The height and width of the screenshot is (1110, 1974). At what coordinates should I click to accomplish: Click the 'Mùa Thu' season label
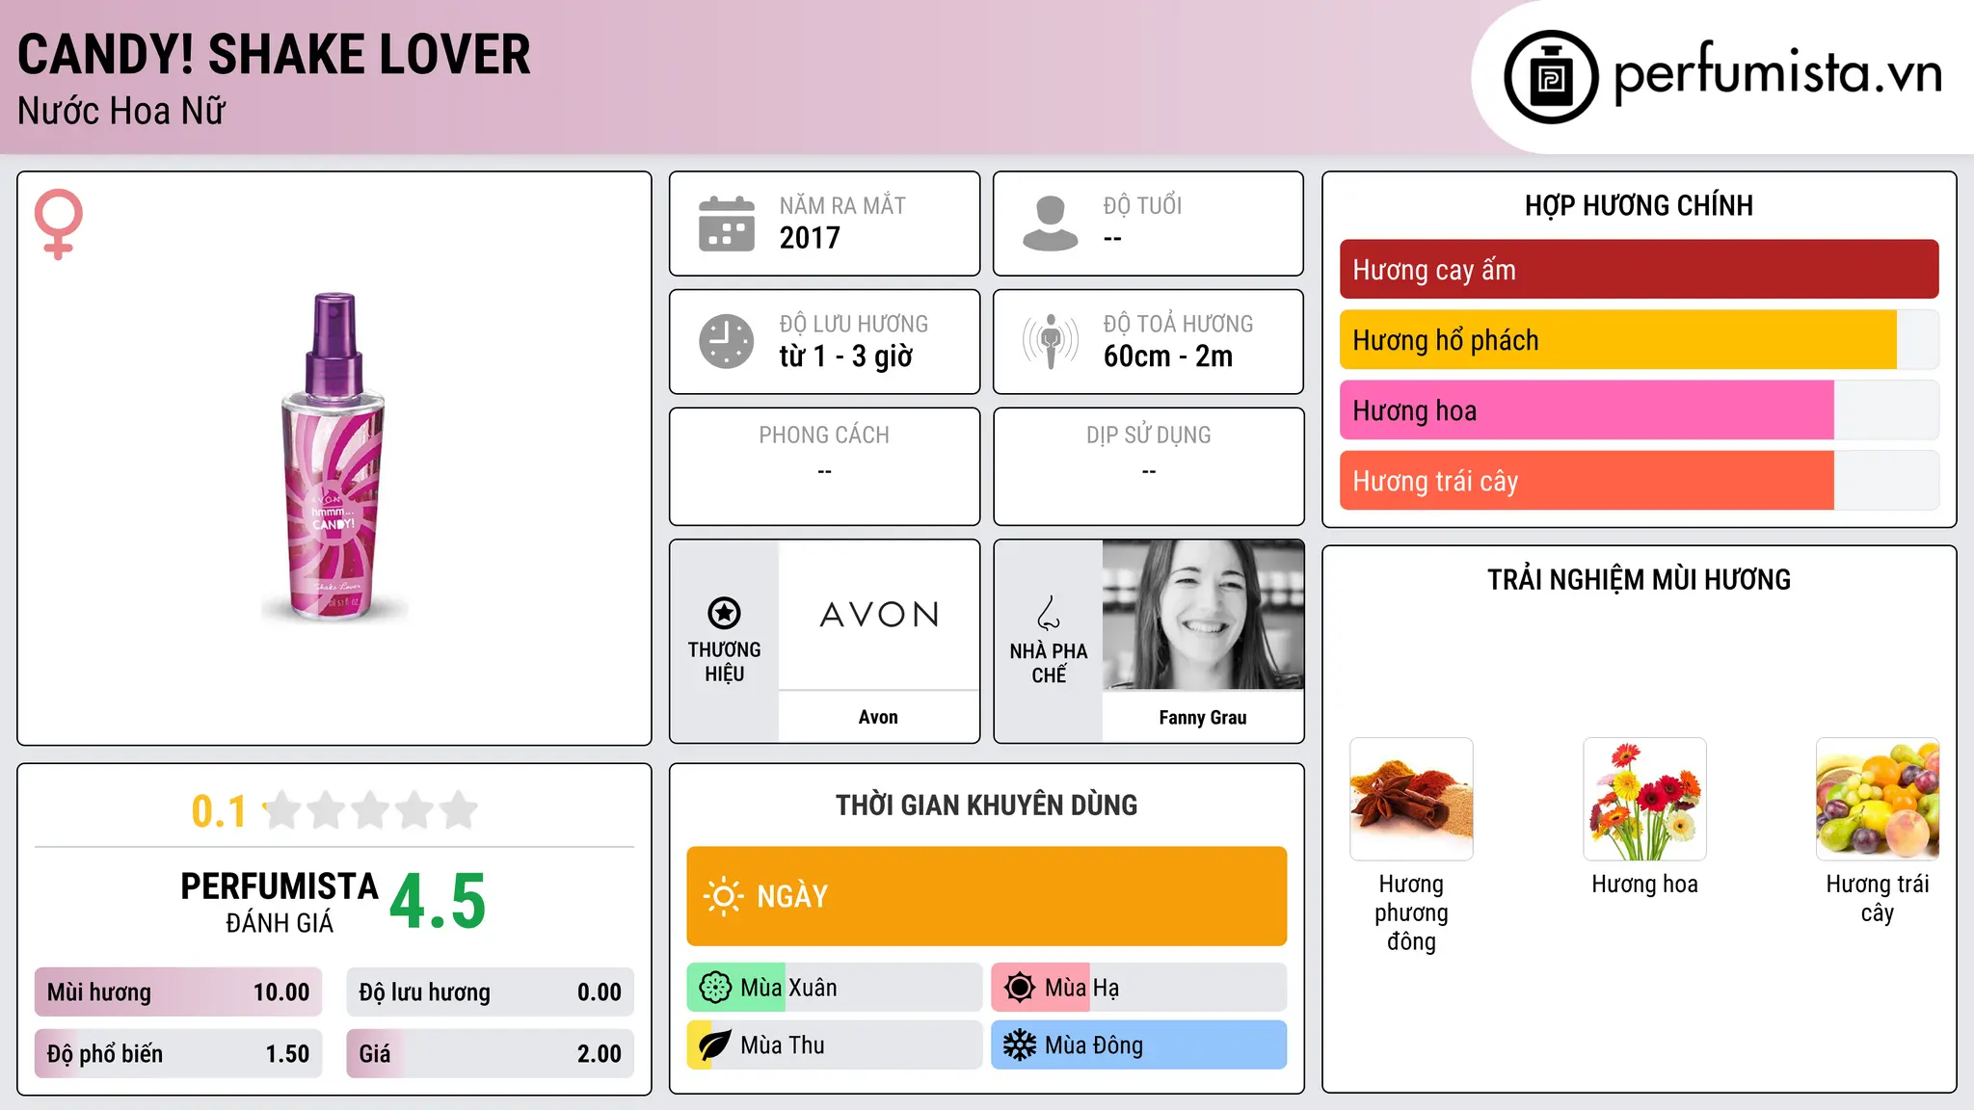pyautogui.click(x=783, y=1045)
